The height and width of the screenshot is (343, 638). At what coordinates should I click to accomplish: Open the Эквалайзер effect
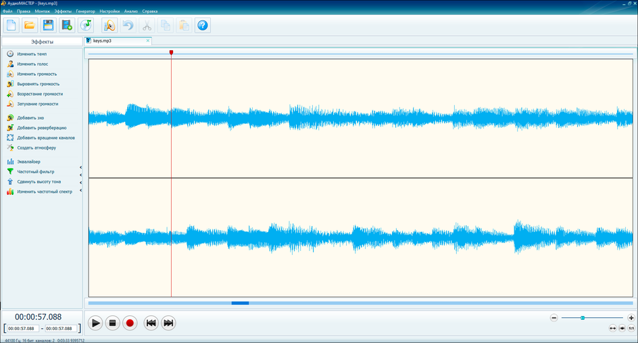[x=28, y=162]
